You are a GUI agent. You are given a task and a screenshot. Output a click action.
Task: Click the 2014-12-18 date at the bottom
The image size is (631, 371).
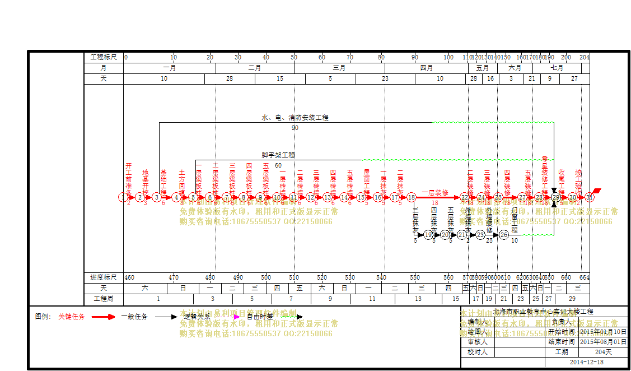586,361
